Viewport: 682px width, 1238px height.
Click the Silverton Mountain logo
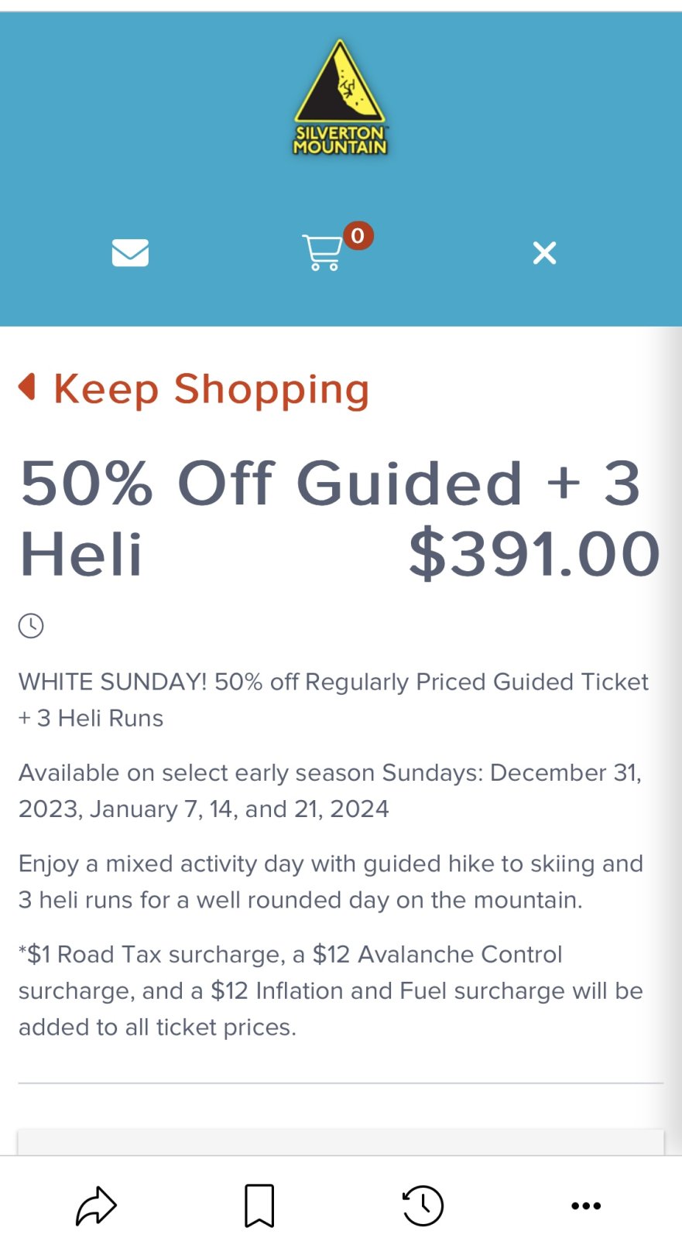tap(340, 98)
